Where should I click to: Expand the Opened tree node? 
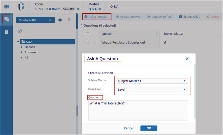tap(21, 47)
